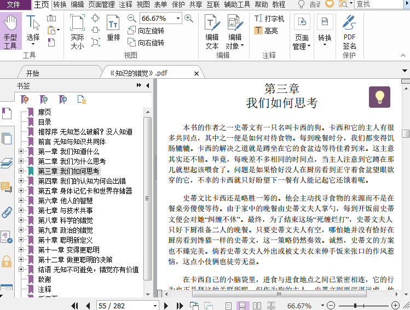
Task: Select the 编辑文本 edit text tool
Action: tap(212, 31)
